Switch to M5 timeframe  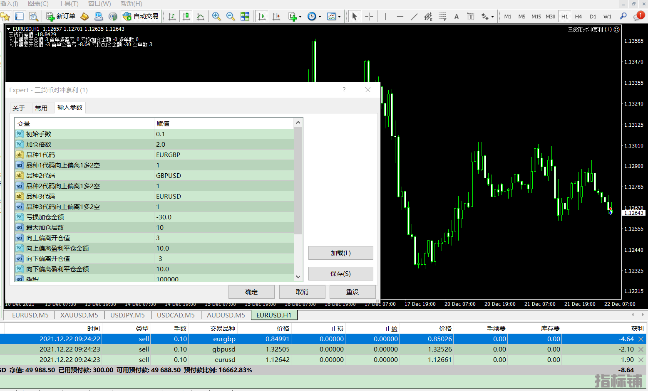(522, 17)
